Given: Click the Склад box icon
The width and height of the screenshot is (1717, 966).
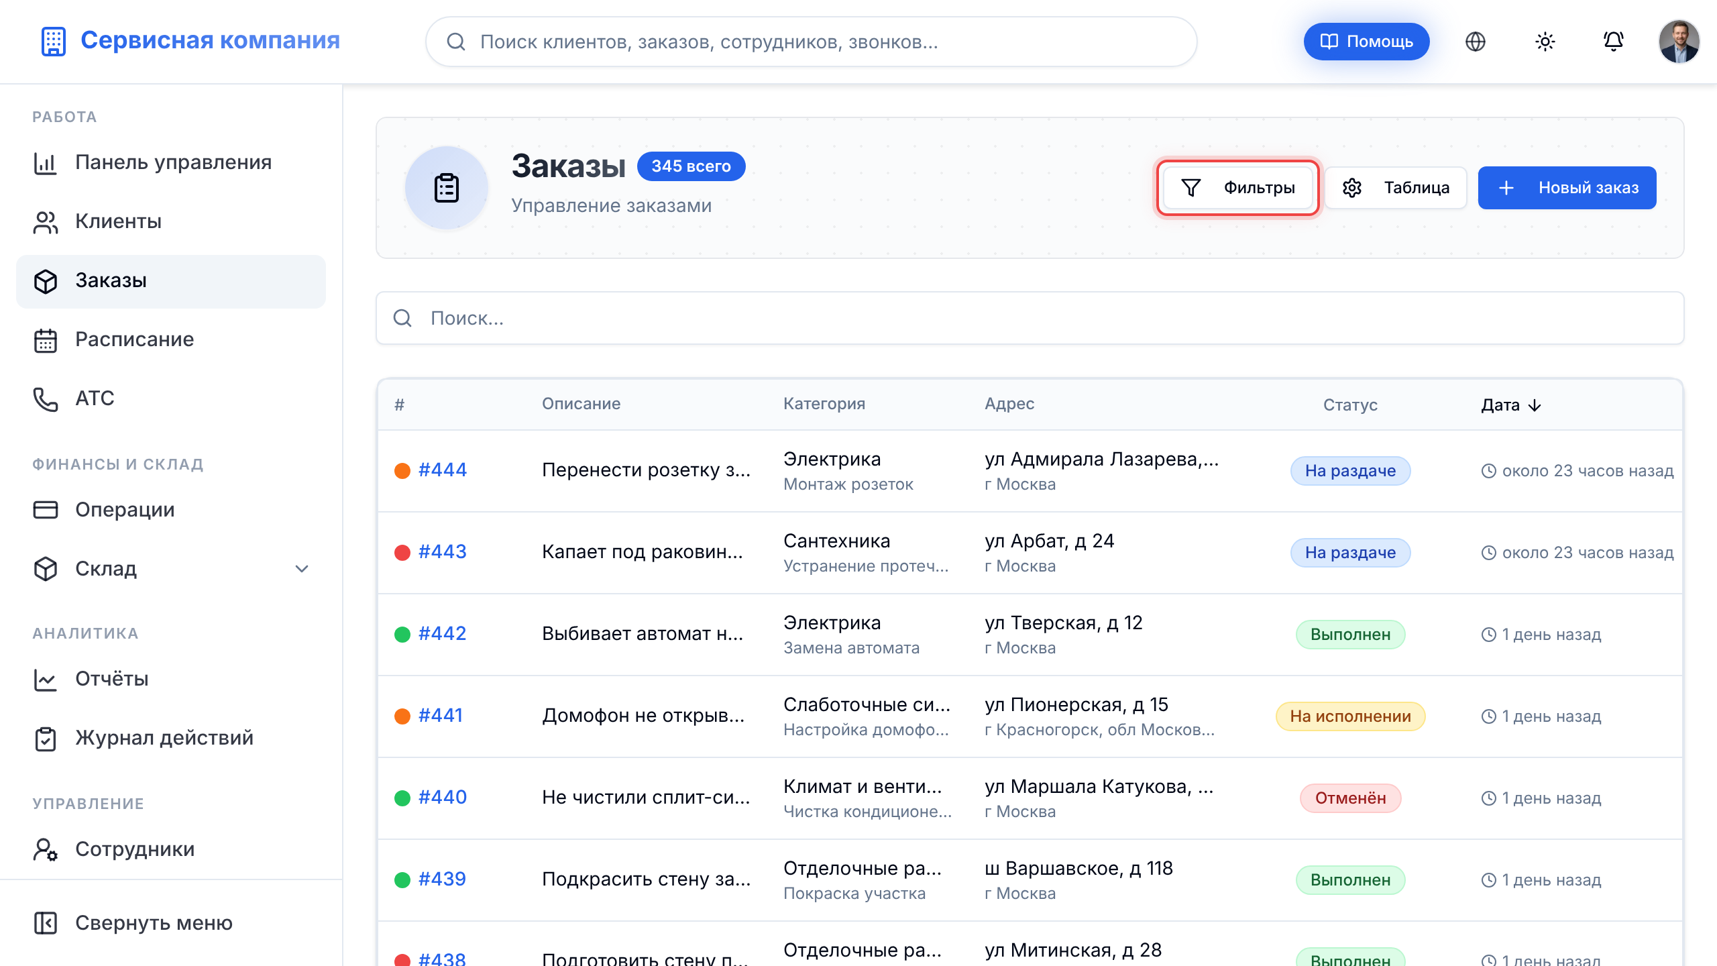Looking at the screenshot, I should pos(46,569).
